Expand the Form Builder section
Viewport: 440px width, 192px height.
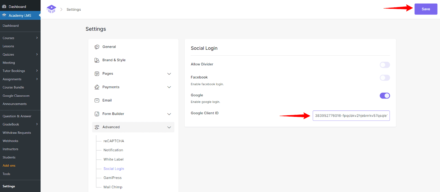[169, 114]
